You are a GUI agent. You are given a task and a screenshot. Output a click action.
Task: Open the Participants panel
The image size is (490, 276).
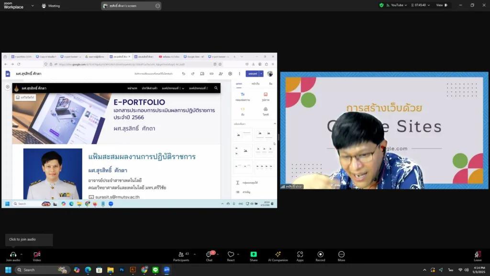[181, 254]
